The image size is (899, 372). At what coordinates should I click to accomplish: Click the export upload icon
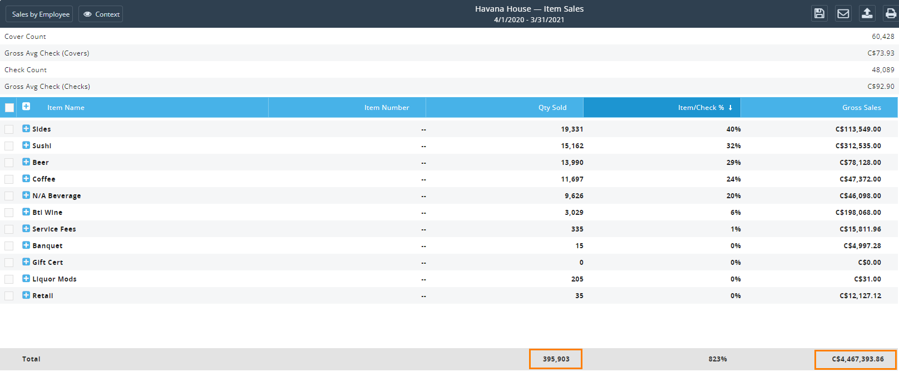click(x=867, y=13)
